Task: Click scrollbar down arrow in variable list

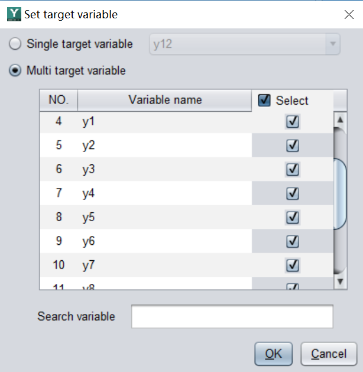Action: [x=339, y=282]
